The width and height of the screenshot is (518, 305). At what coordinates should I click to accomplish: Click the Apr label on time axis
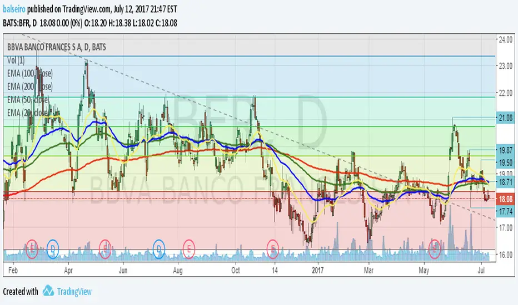(x=68, y=271)
